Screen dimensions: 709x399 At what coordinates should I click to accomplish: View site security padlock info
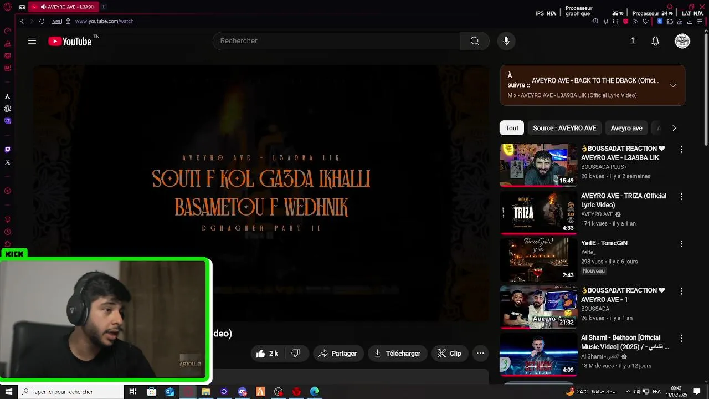click(68, 21)
